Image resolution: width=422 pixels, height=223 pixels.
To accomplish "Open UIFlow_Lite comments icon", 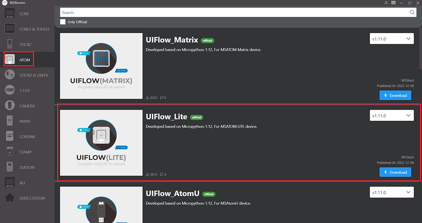I will coord(161,174).
